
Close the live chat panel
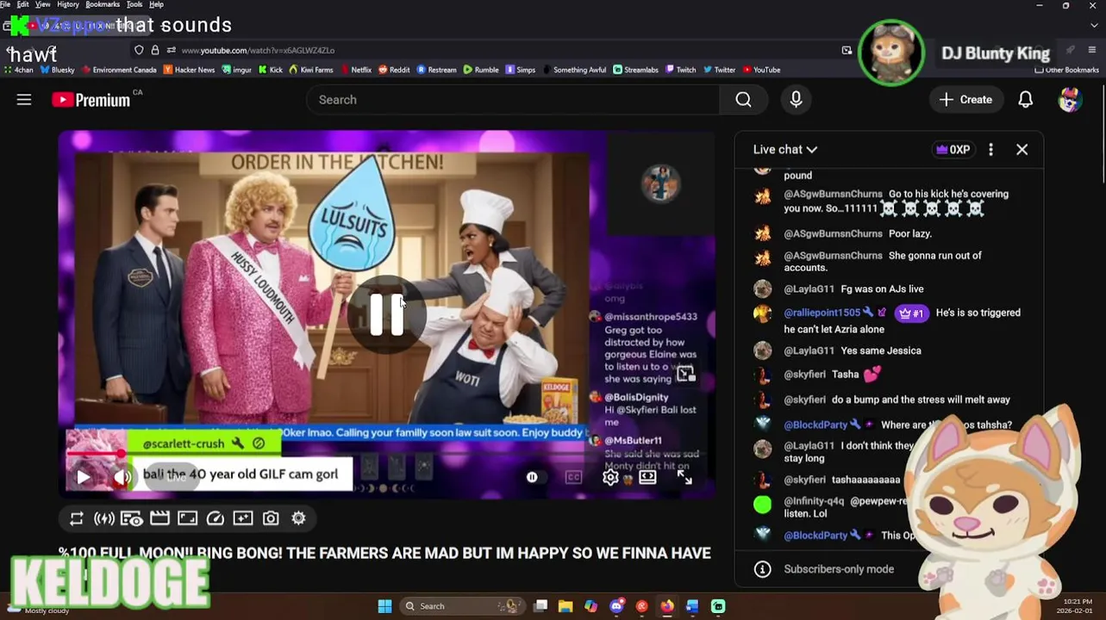pyautogui.click(x=1022, y=150)
